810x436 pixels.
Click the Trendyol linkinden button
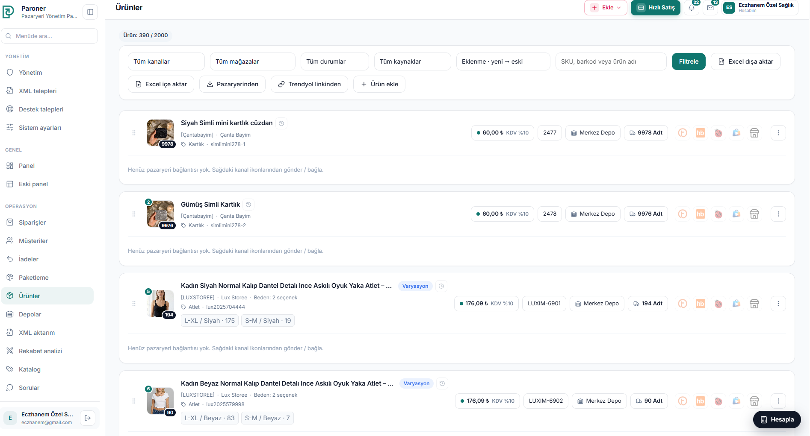point(309,84)
